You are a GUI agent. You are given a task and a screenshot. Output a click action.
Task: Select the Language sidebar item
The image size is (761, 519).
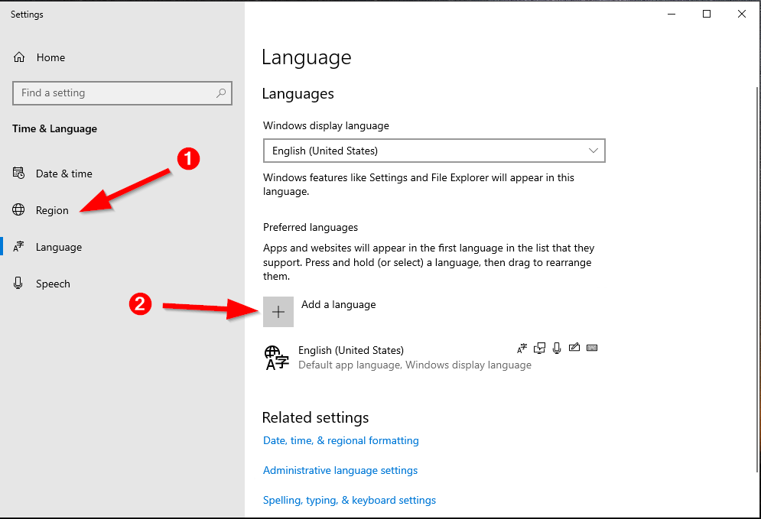pyautogui.click(x=58, y=247)
